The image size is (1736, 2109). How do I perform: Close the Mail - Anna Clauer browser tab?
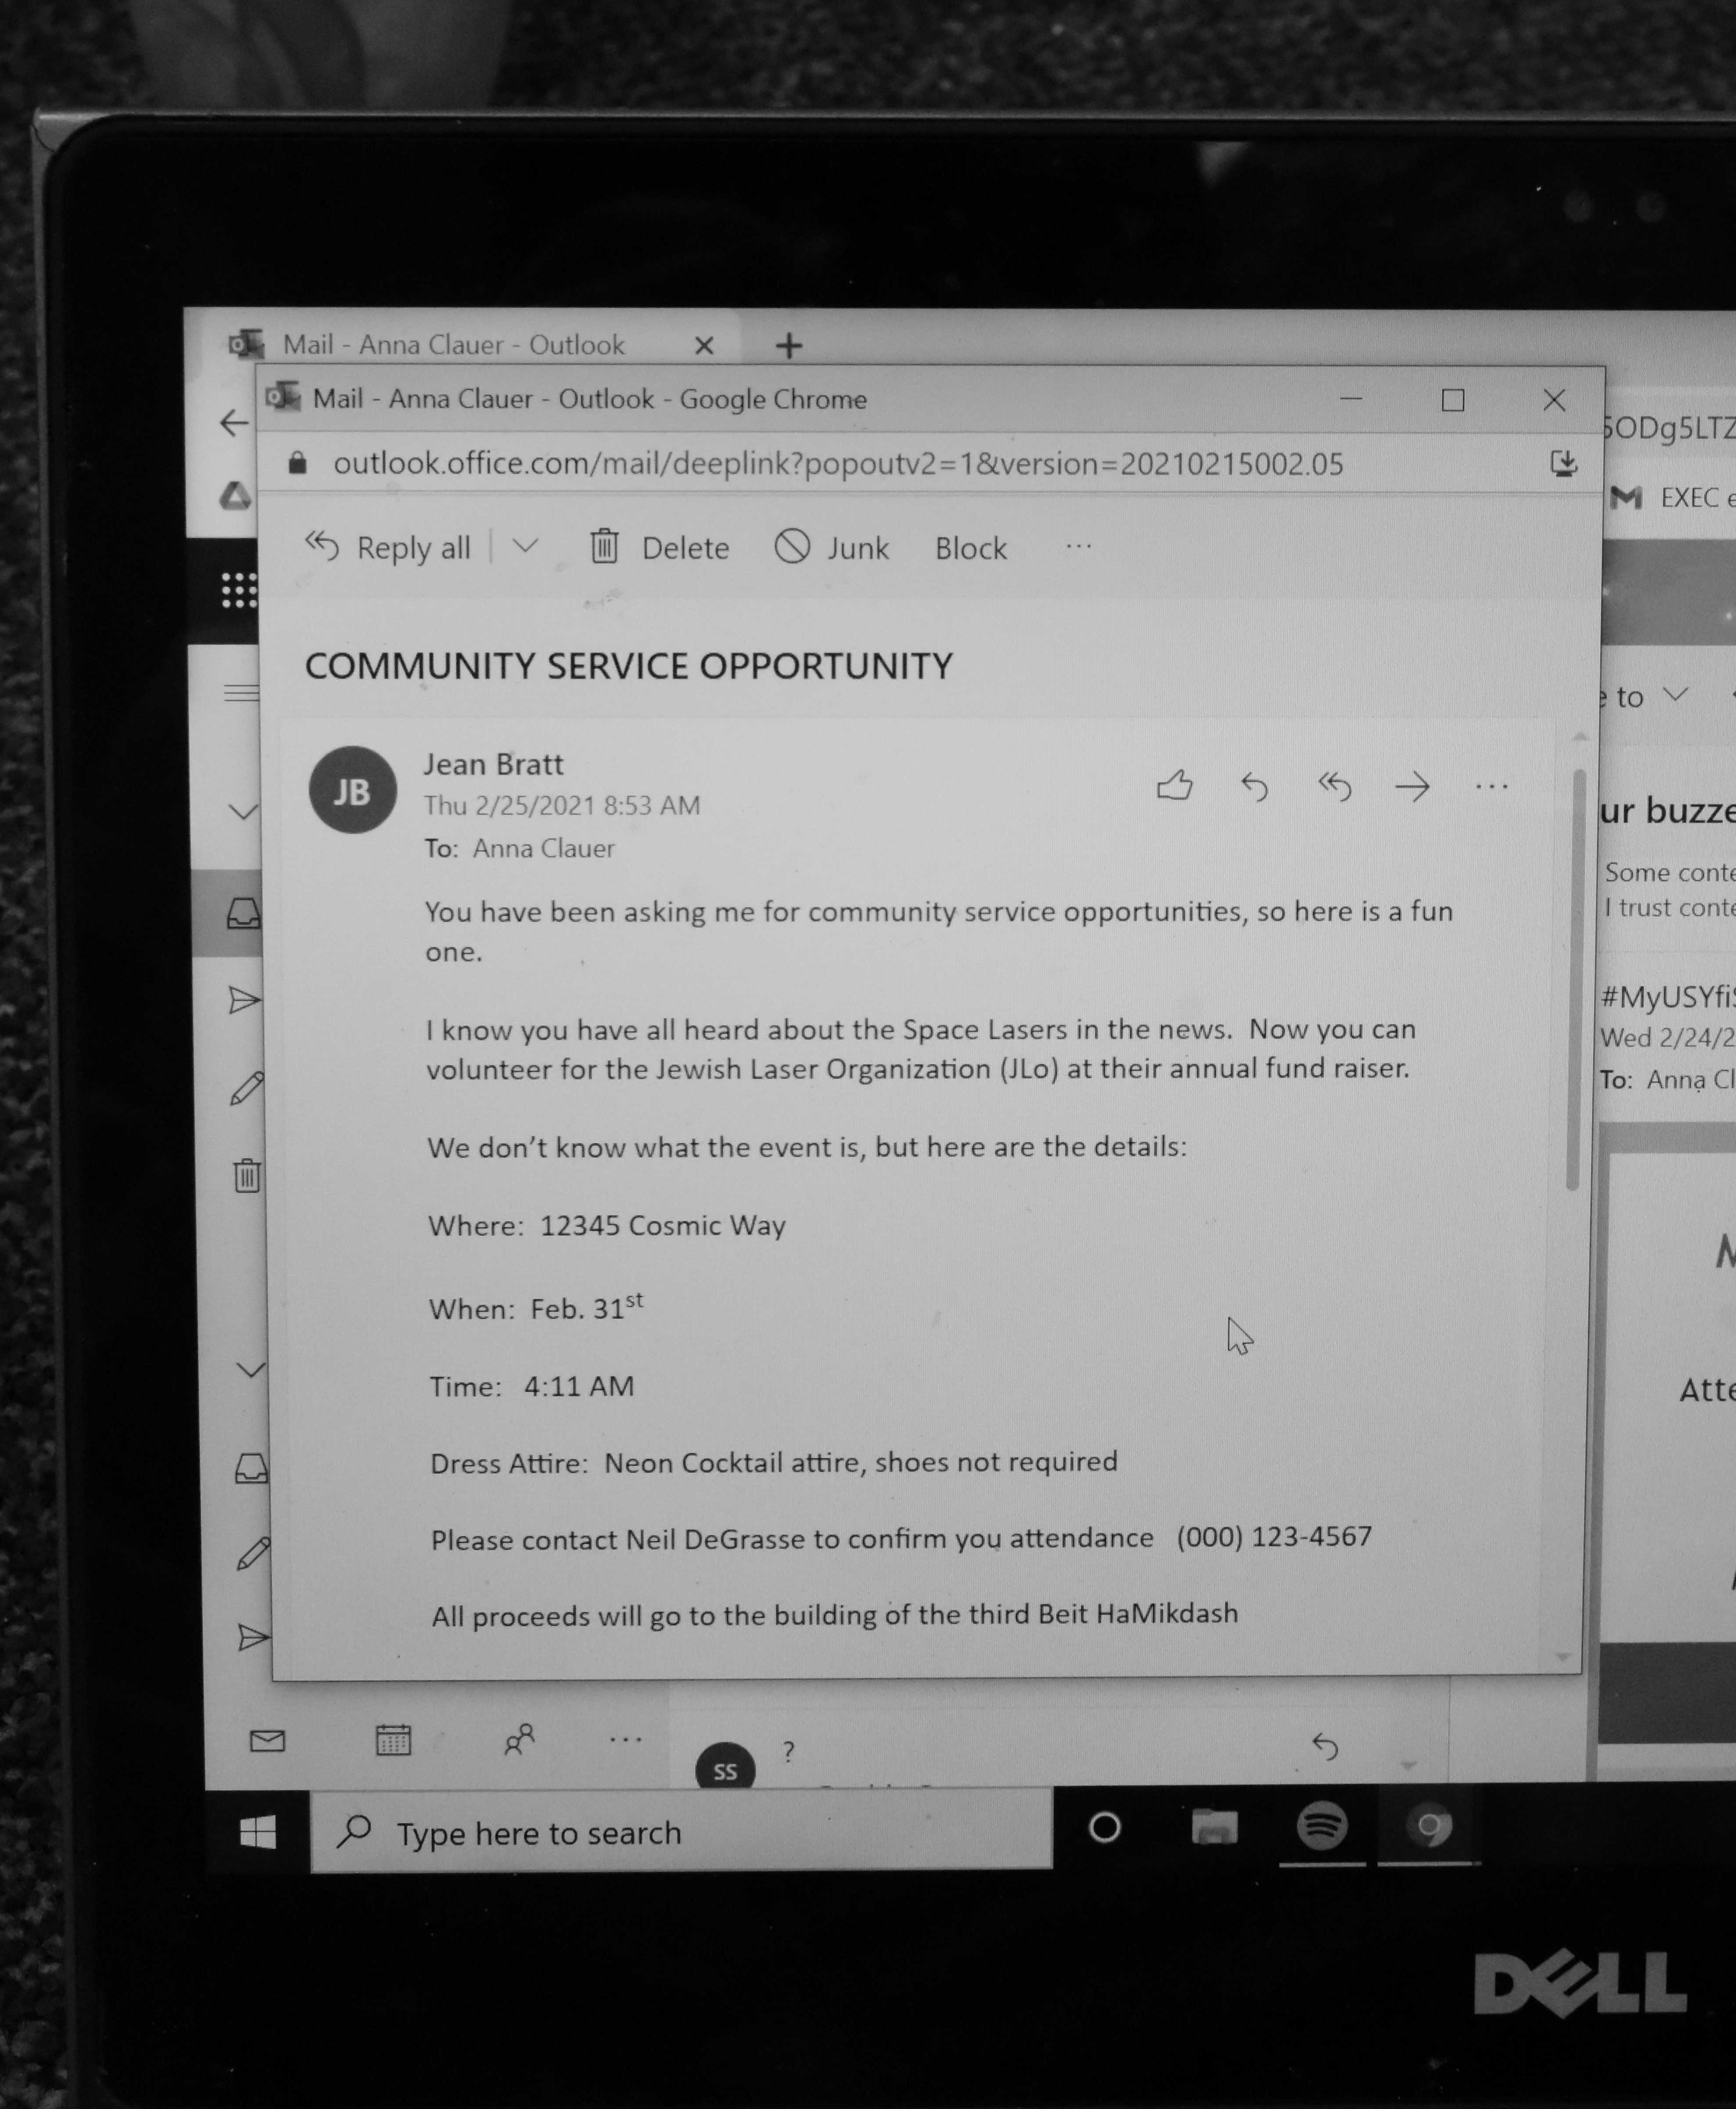704,346
